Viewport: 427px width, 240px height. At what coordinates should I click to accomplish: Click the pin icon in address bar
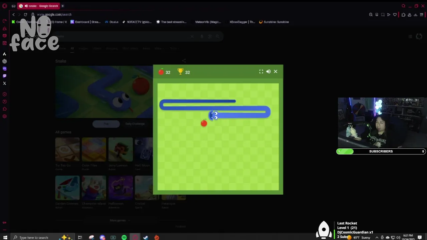click(x=377, y=15)
